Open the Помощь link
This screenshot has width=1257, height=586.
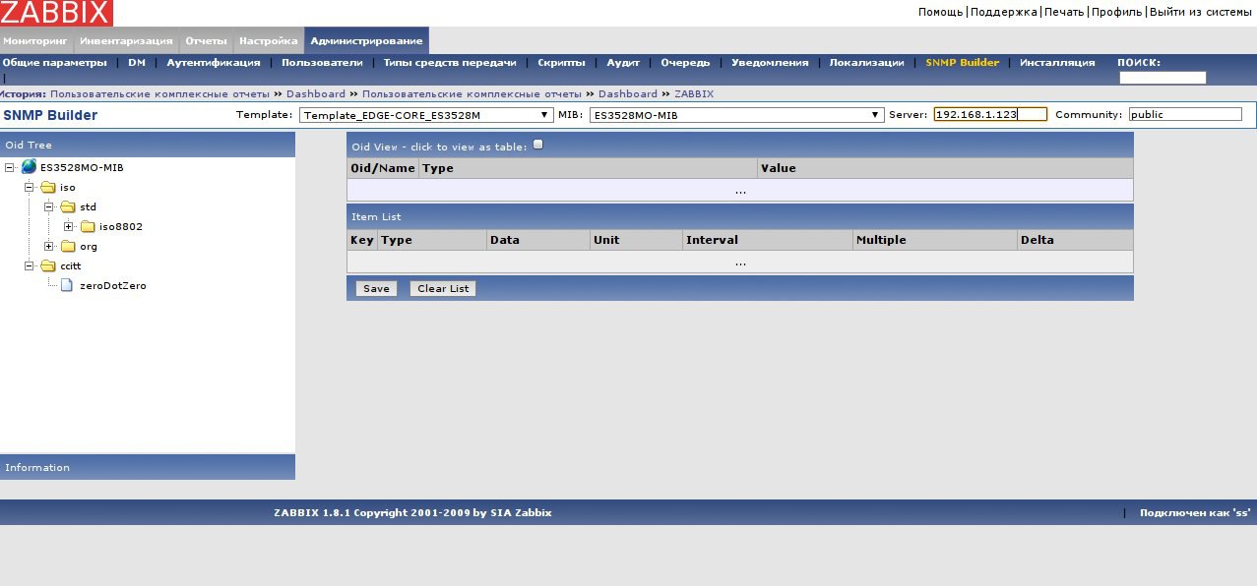point(940,12)
